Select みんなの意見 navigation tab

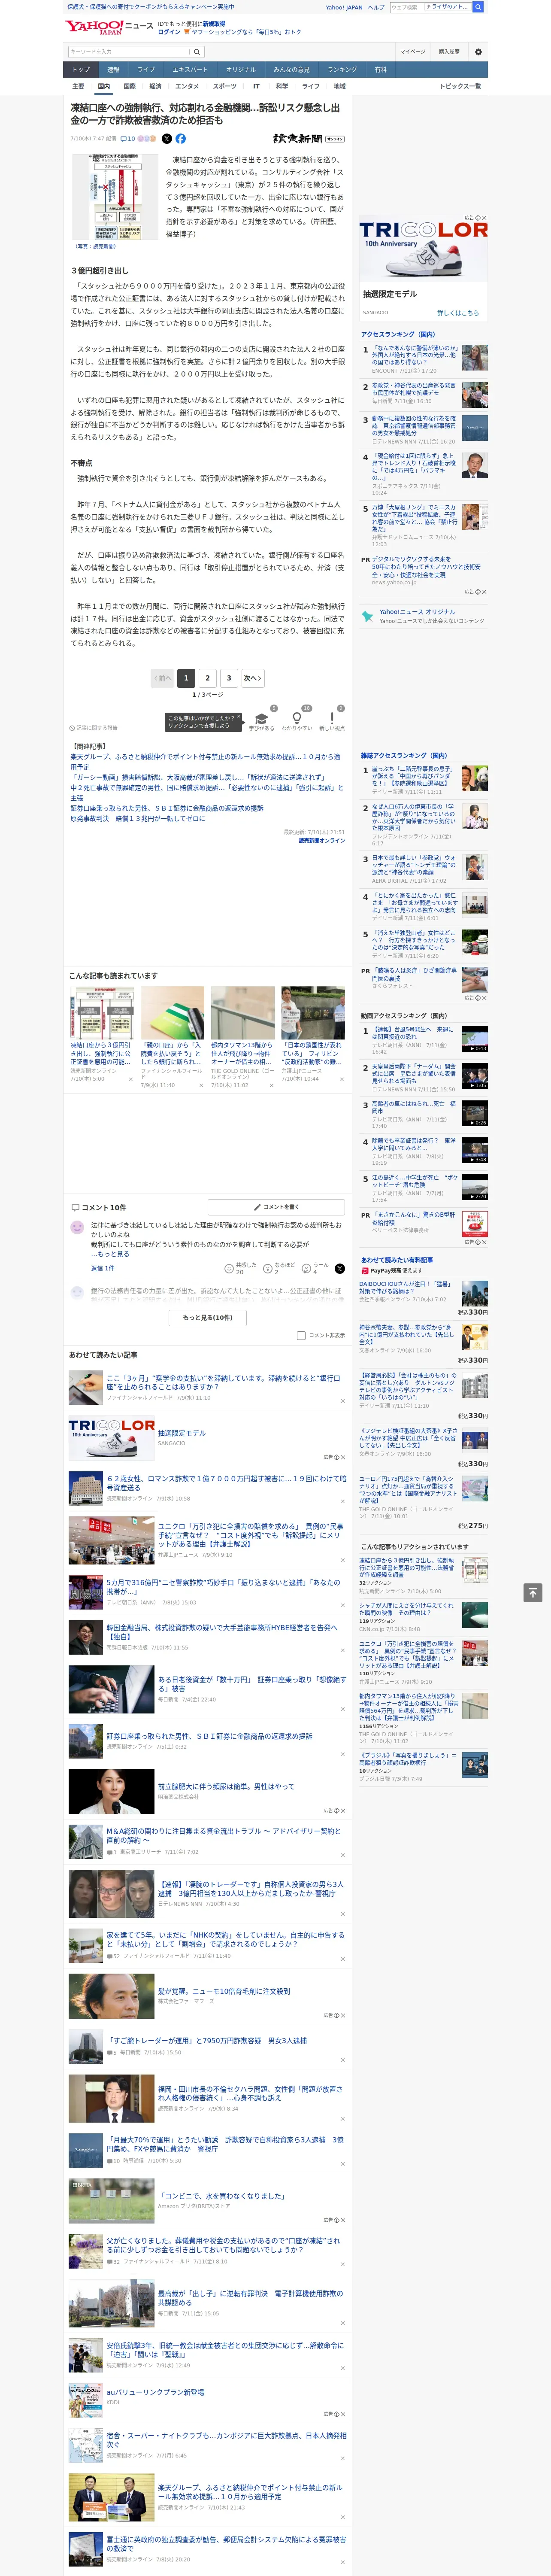[x=292, y=70]
